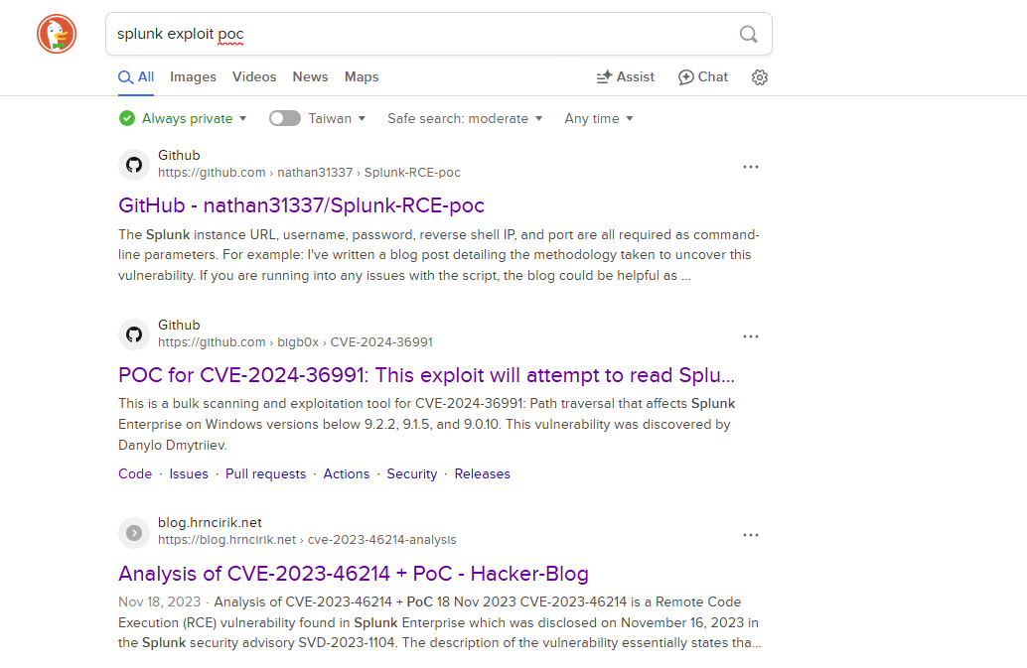Toggle the Taiwan region switch

[x=285, y=118]
